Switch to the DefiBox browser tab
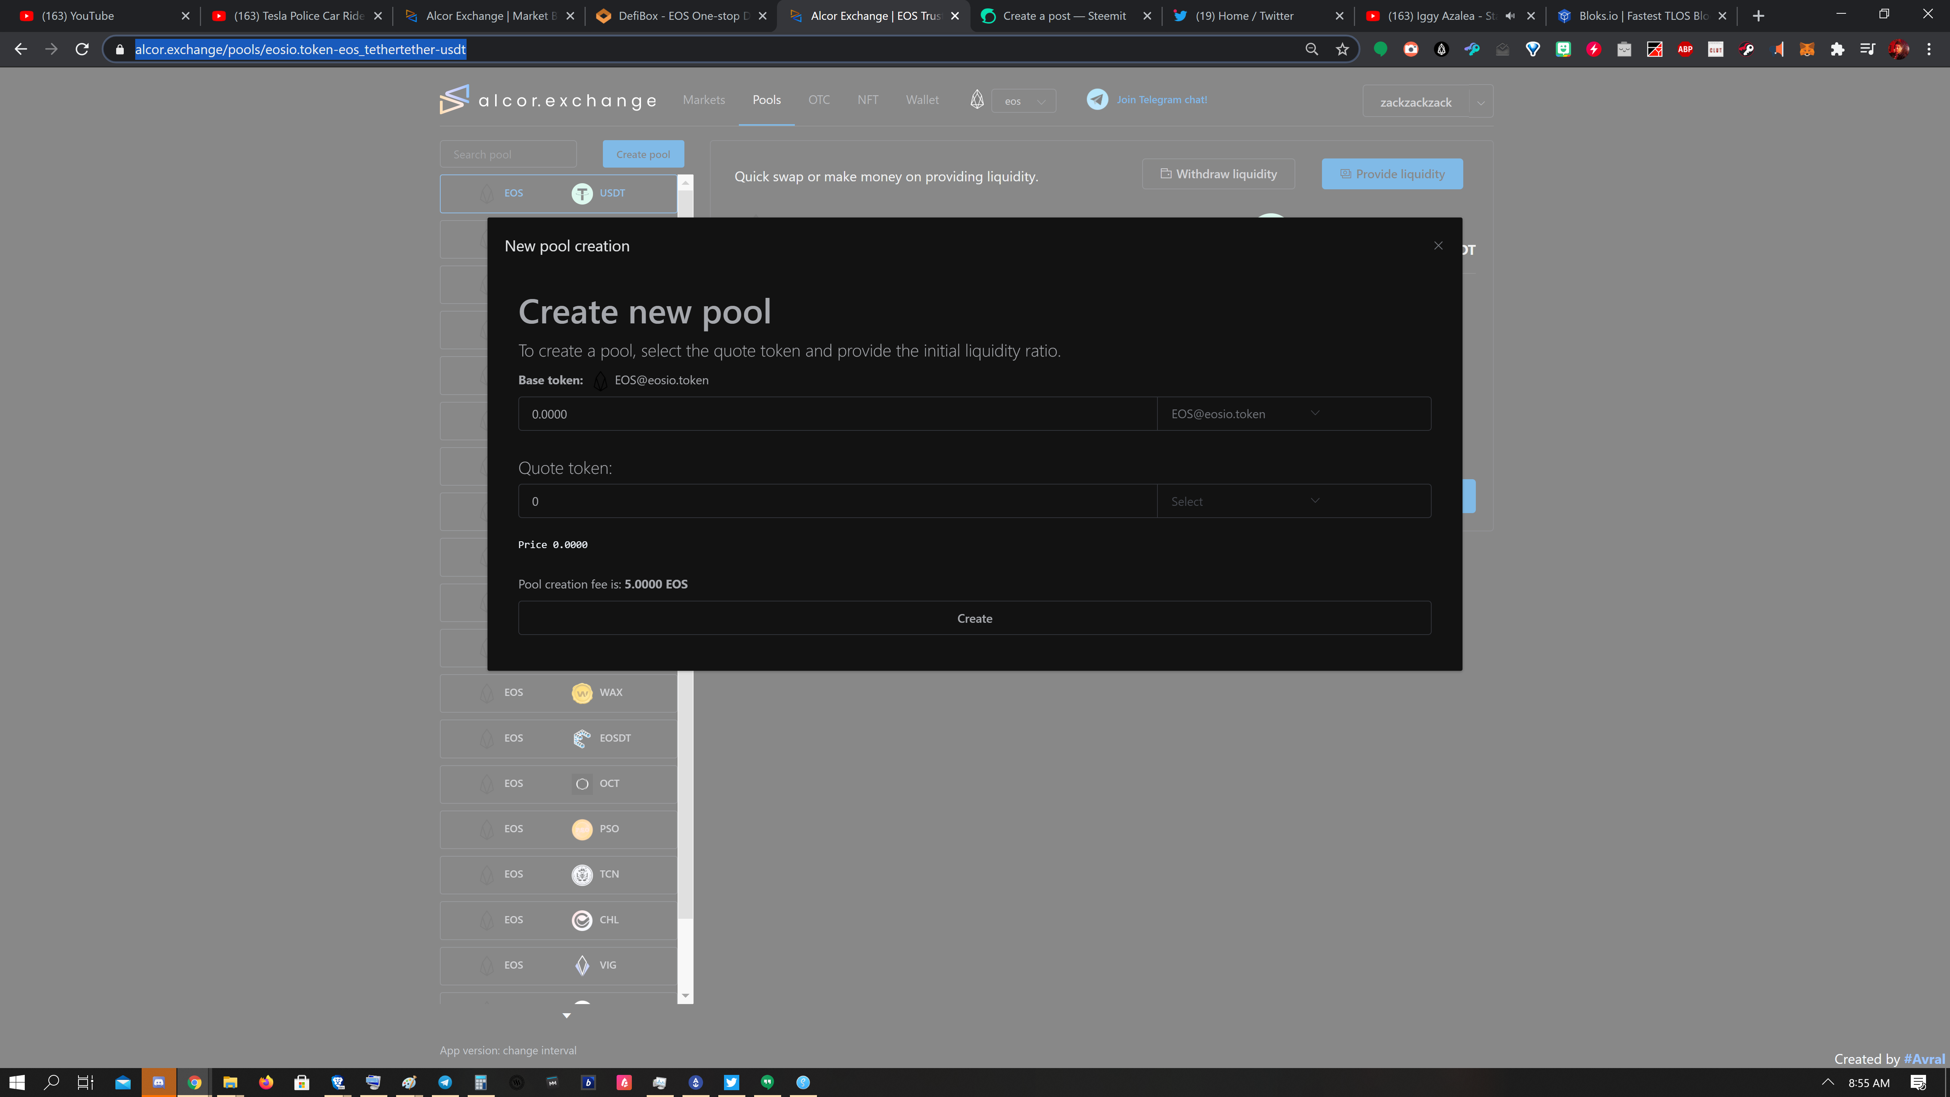 coord(681,16)
